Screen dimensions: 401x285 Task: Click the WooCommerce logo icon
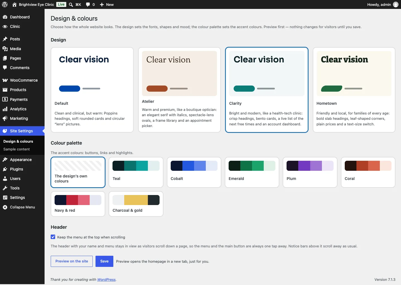[x=5, y=80]
